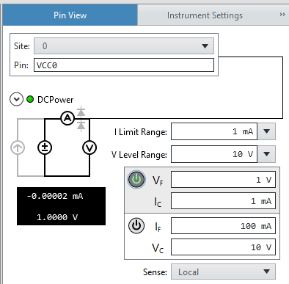Click the I Limit Range label
This screenshot has height=284, width=289.
pos(141,132)
